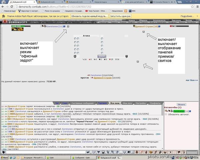
Task: Toggle office mode icon next to Zerstoren
Action: pyautogui.click(x=68, y=26)
